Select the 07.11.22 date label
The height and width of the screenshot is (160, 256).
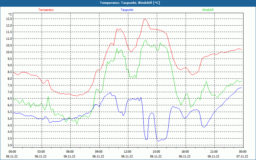(242, 156)
